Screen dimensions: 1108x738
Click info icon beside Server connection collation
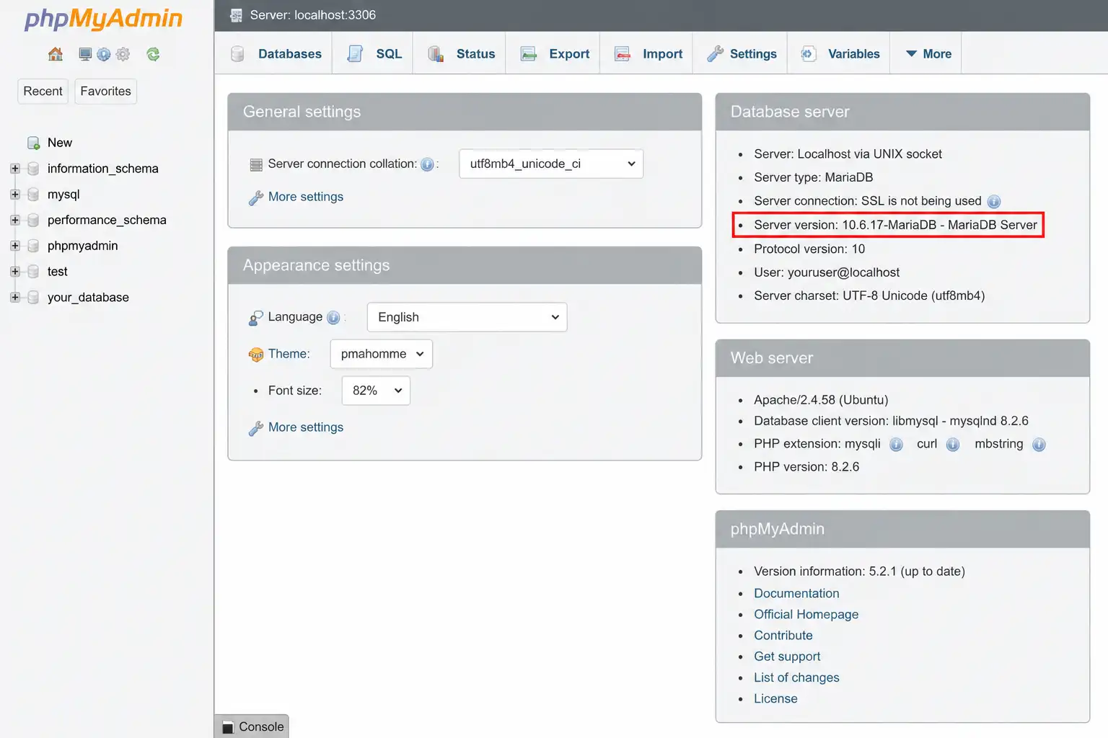click(427, 164)
